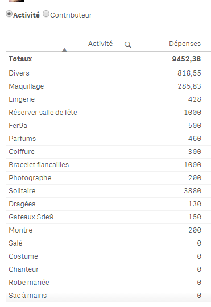Screen dimensions: 211x307
Task: Select Bracelet fiancailles in the table
Action: [39, 165]
